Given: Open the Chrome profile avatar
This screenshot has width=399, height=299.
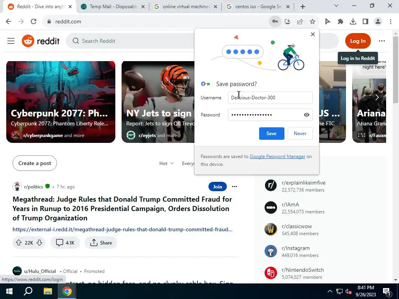Looking at the screenshot, I should 378,22.
